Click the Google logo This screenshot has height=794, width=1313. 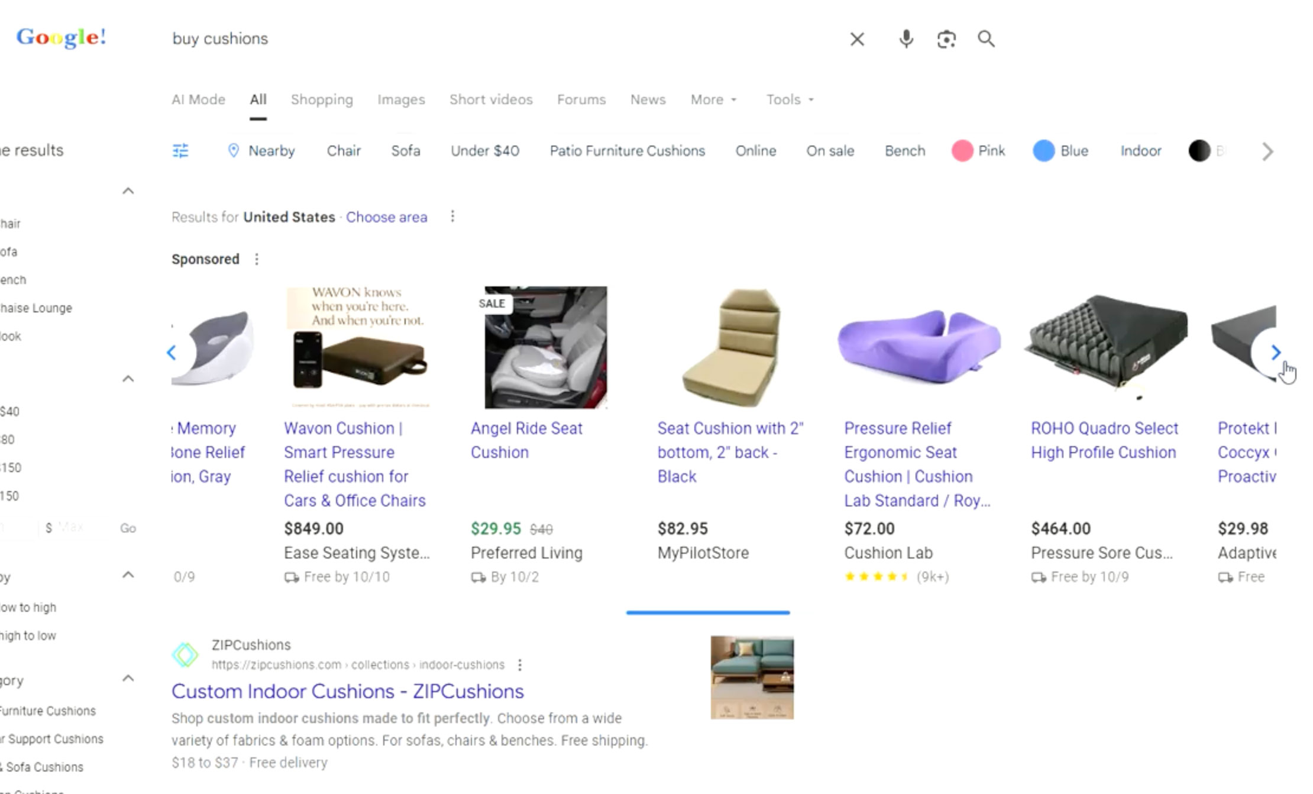[62, 37]
